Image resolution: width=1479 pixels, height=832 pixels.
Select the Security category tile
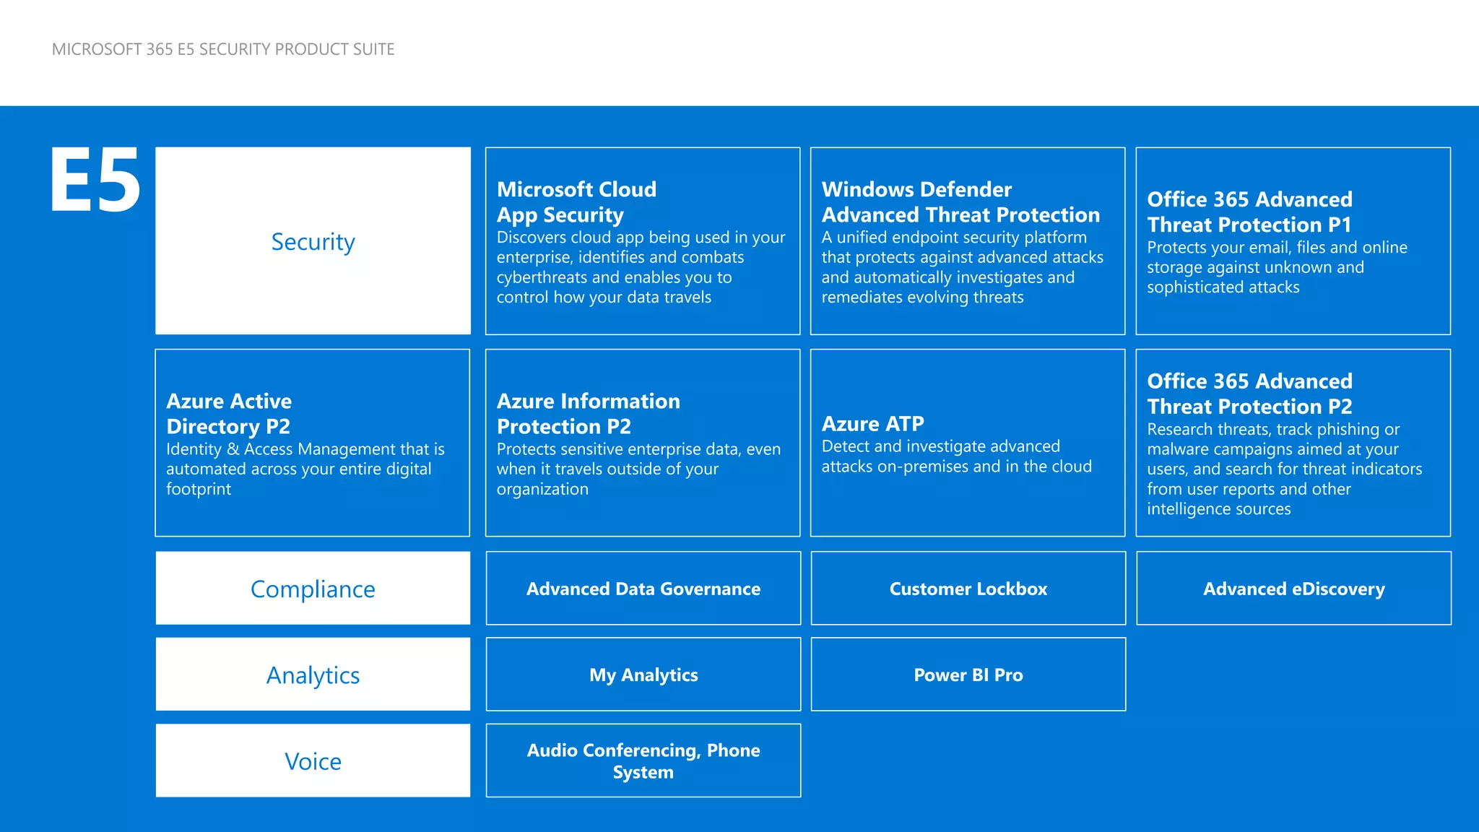pos(313,240)
